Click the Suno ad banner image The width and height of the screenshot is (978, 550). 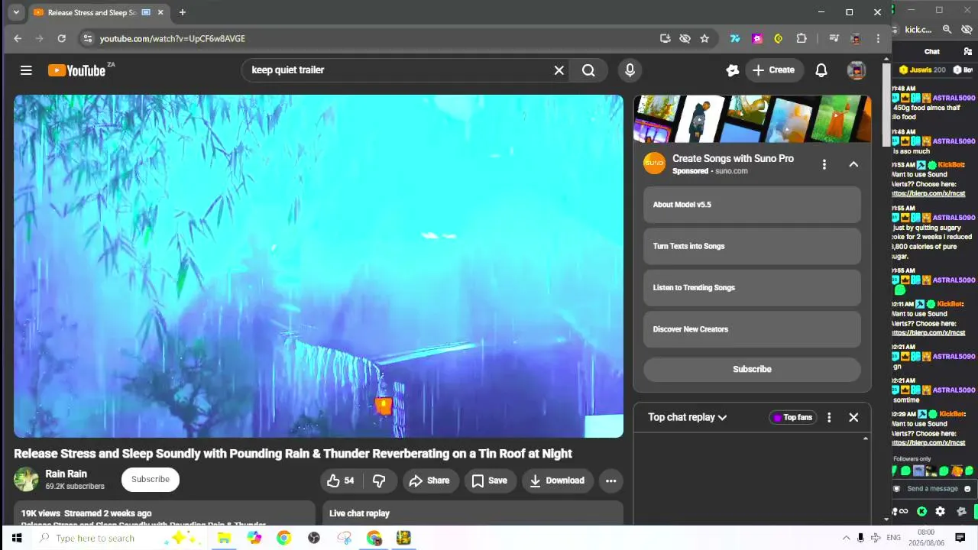pos(752,118)
